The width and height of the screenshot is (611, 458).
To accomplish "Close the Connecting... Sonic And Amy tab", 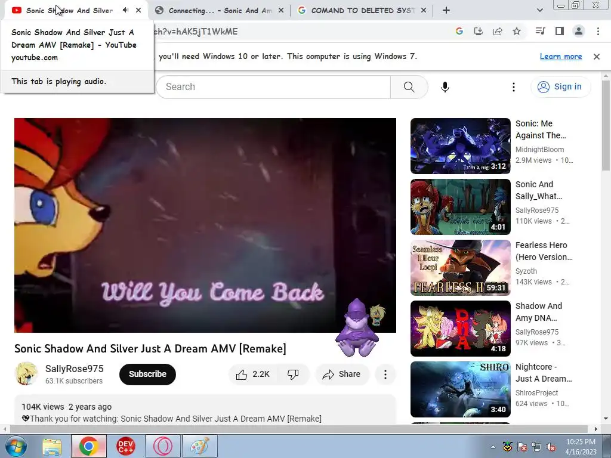I will click(281, 11).
